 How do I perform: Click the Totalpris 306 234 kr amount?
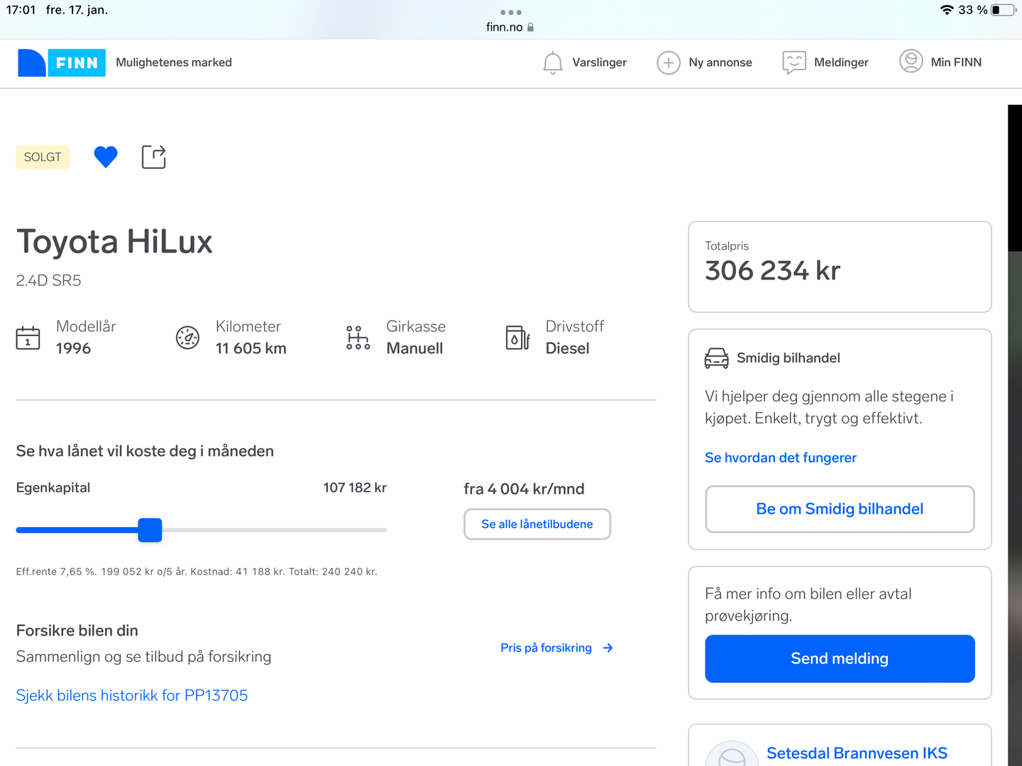772,270
